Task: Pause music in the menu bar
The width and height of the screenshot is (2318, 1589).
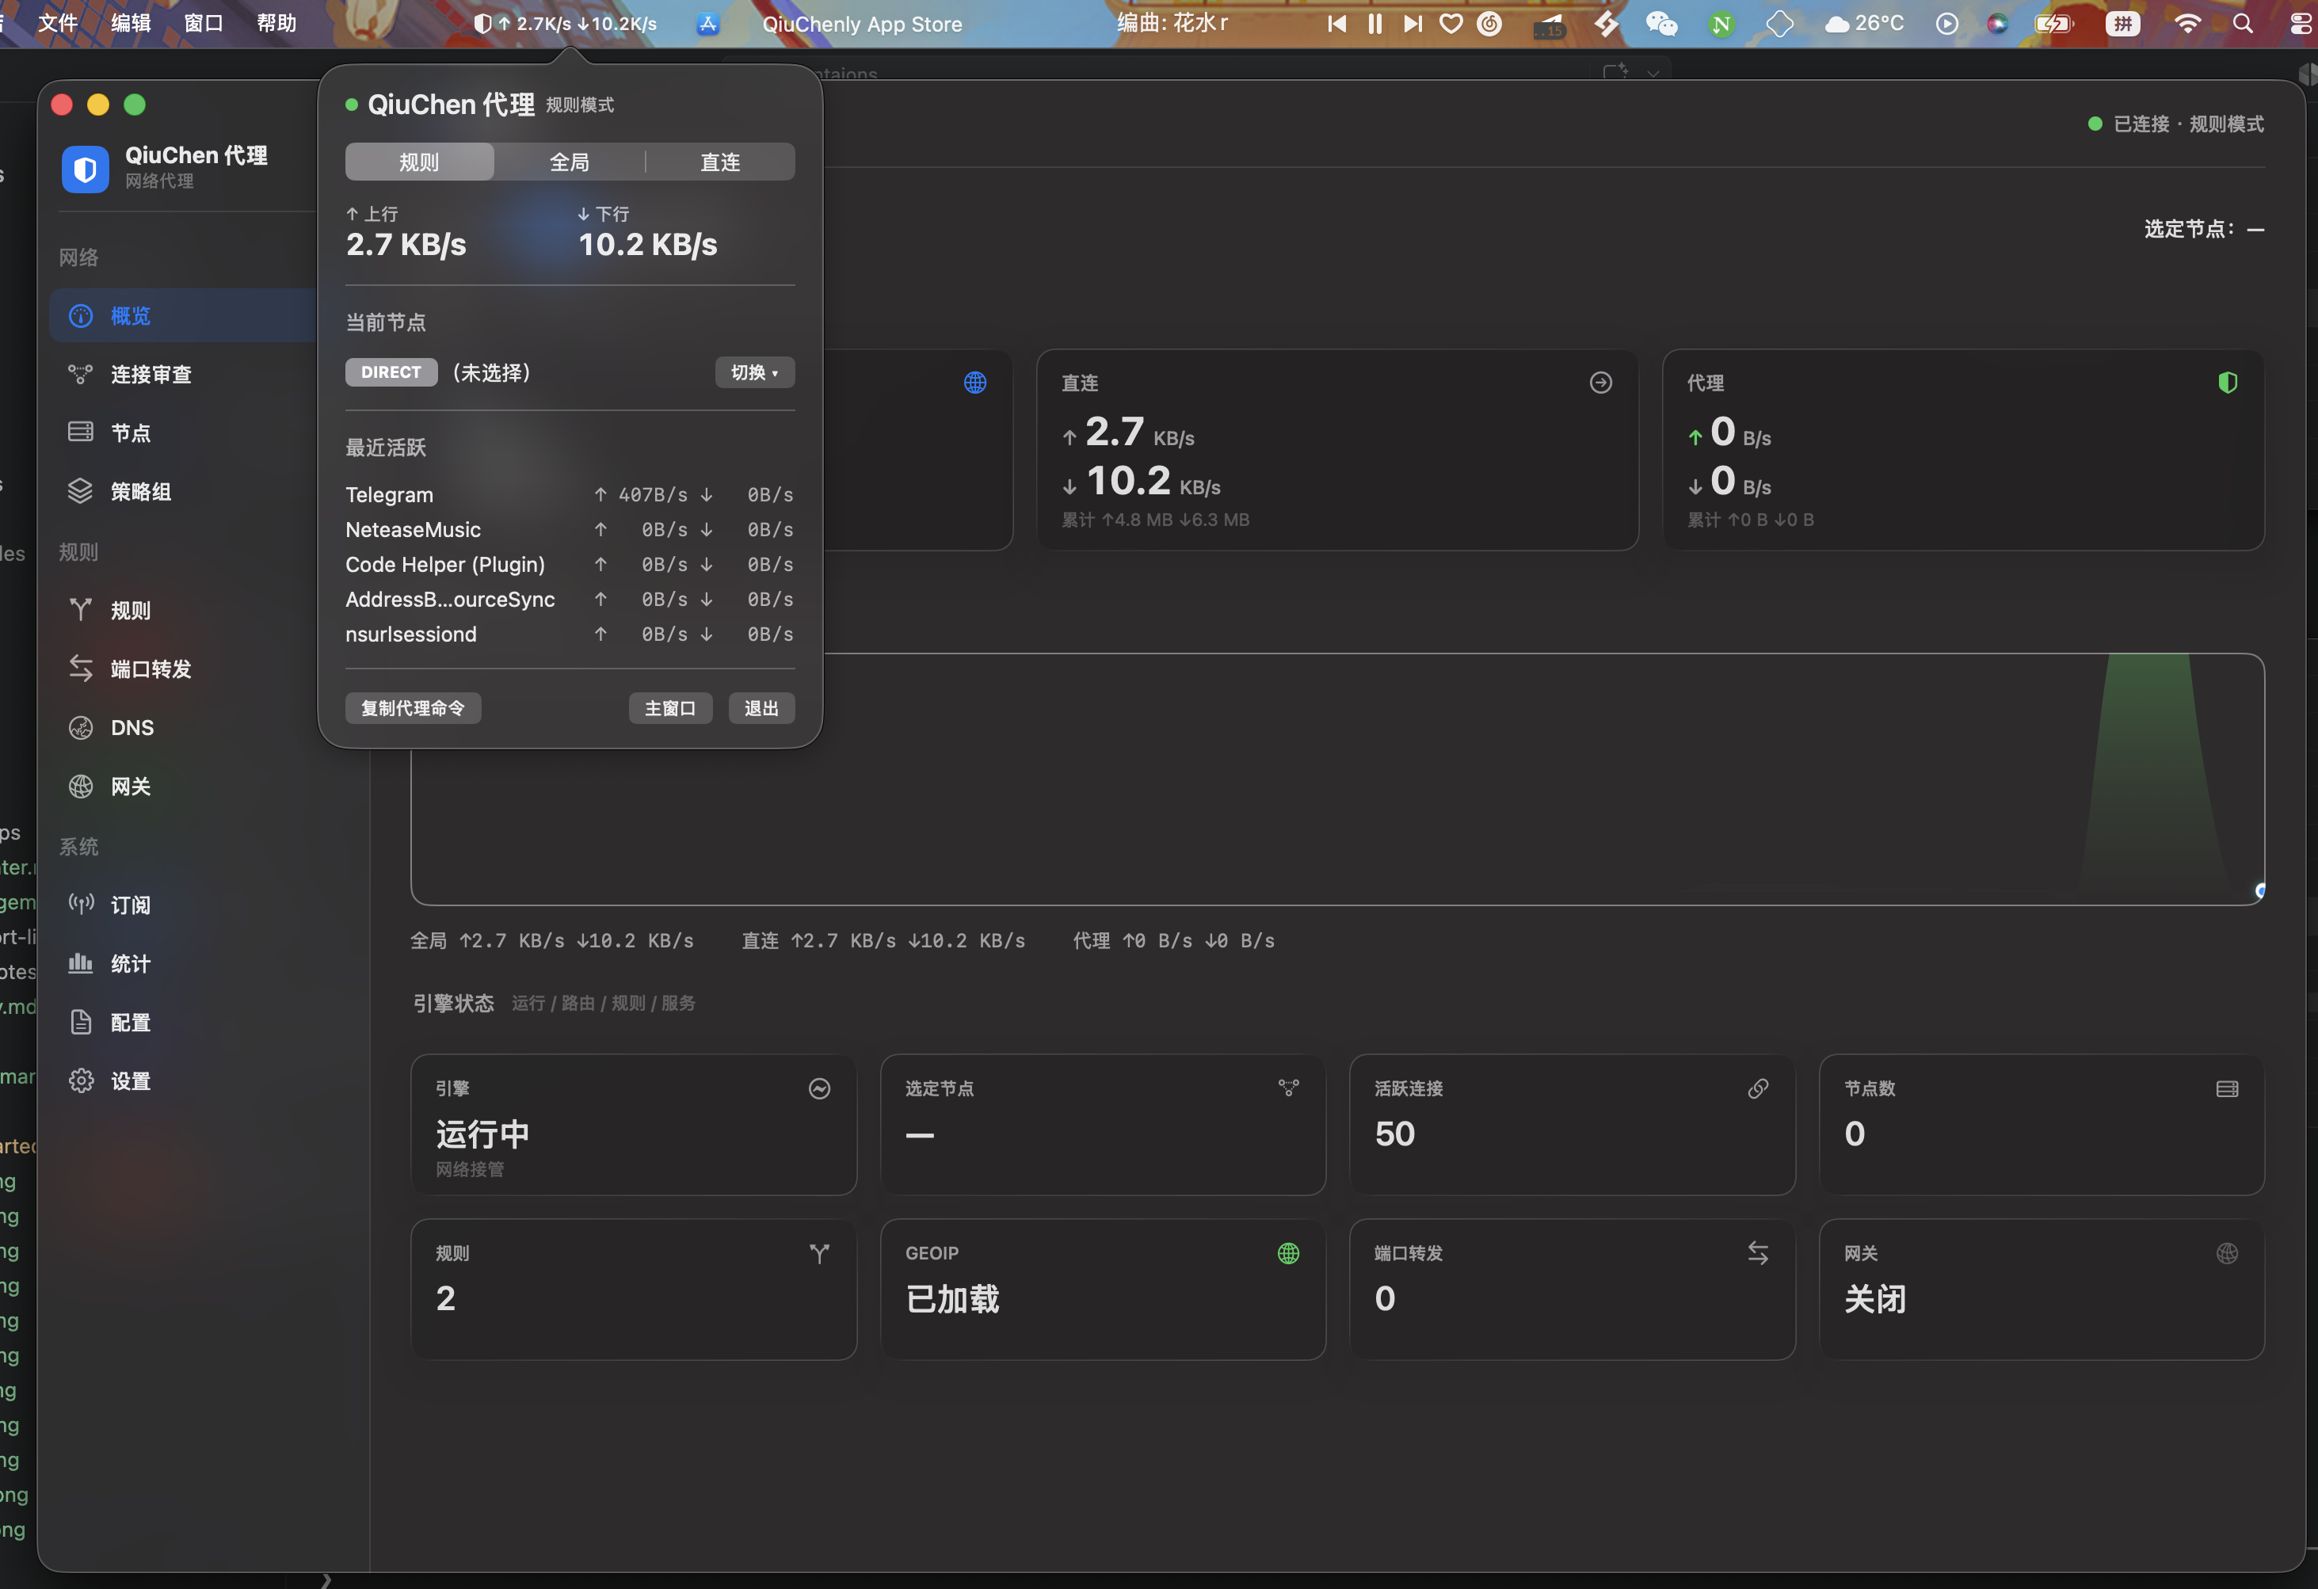Action: pyautogui.click(x=1374, y=23)
